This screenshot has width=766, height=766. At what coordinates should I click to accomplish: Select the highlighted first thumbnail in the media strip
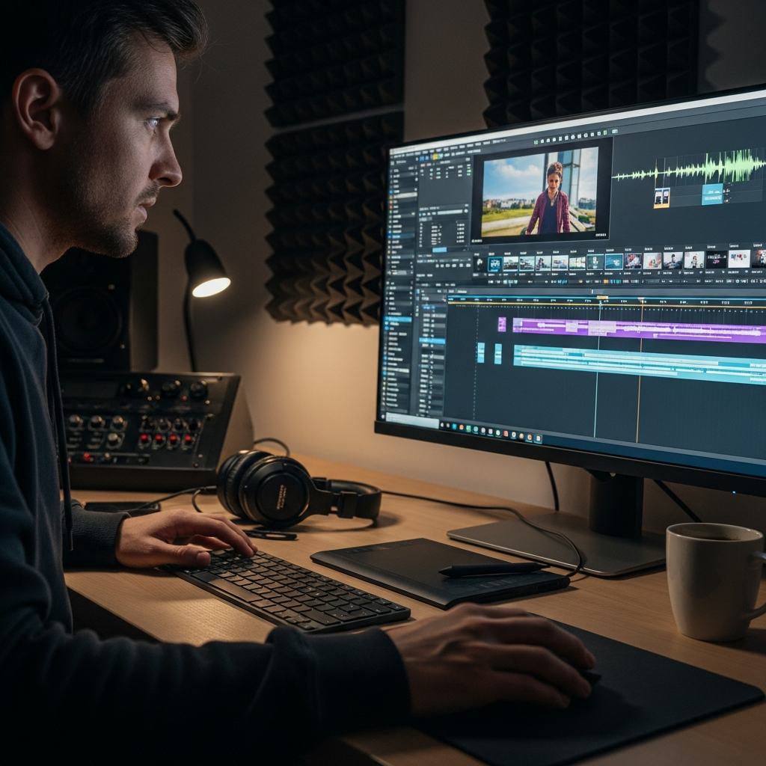tap(494, 263)
